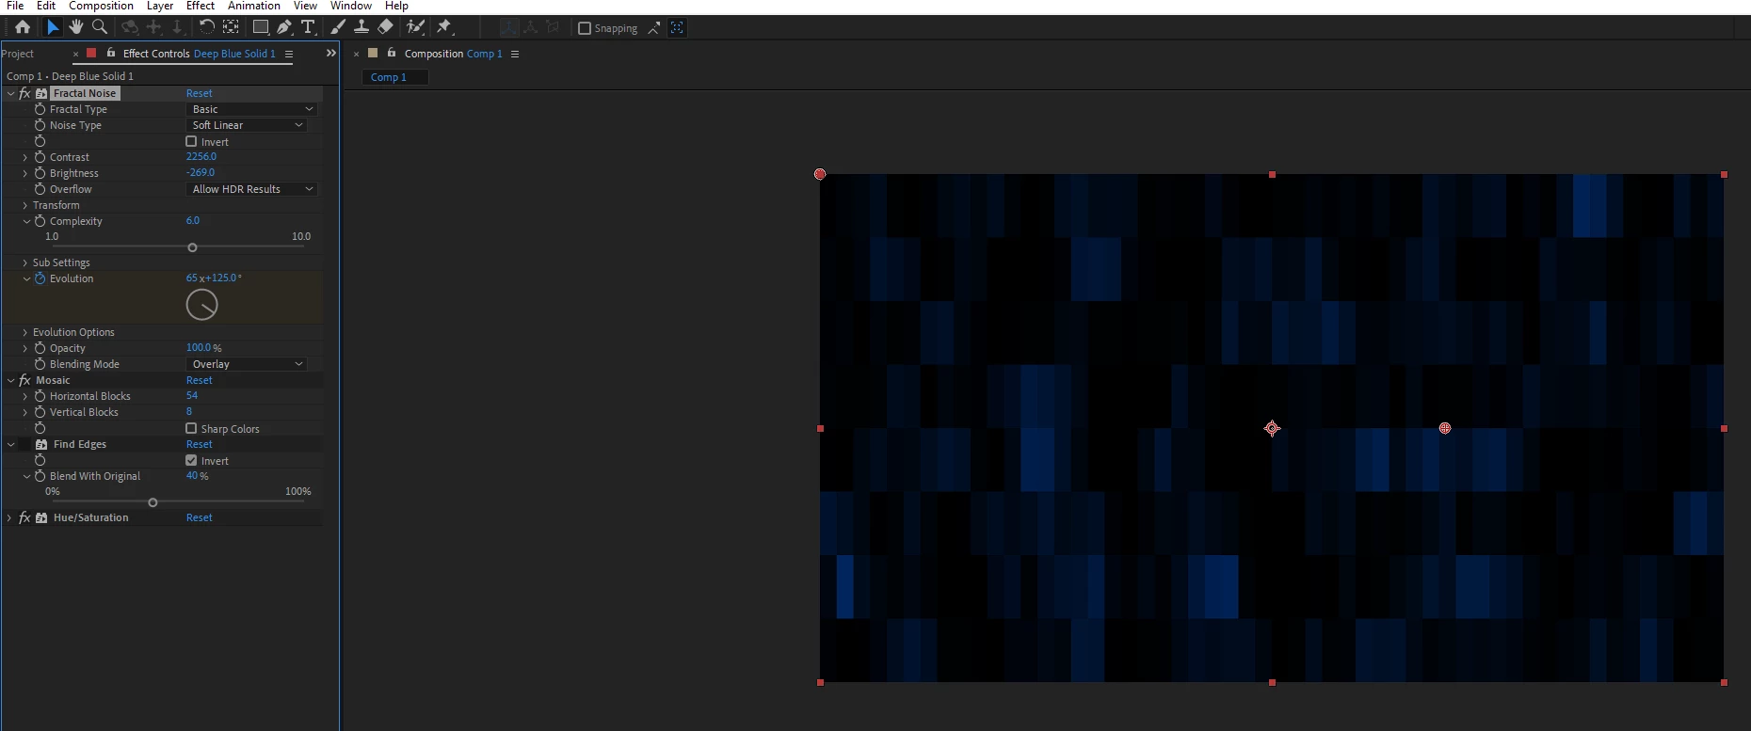The height and width of the screenshot is (731, 1751).
Task: Toggle the Hue/Saturation fx switch
Action: [24, 517]
